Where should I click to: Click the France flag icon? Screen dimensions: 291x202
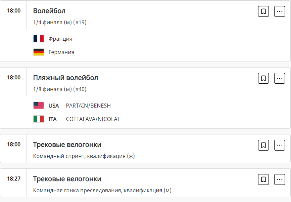point(39,39)
